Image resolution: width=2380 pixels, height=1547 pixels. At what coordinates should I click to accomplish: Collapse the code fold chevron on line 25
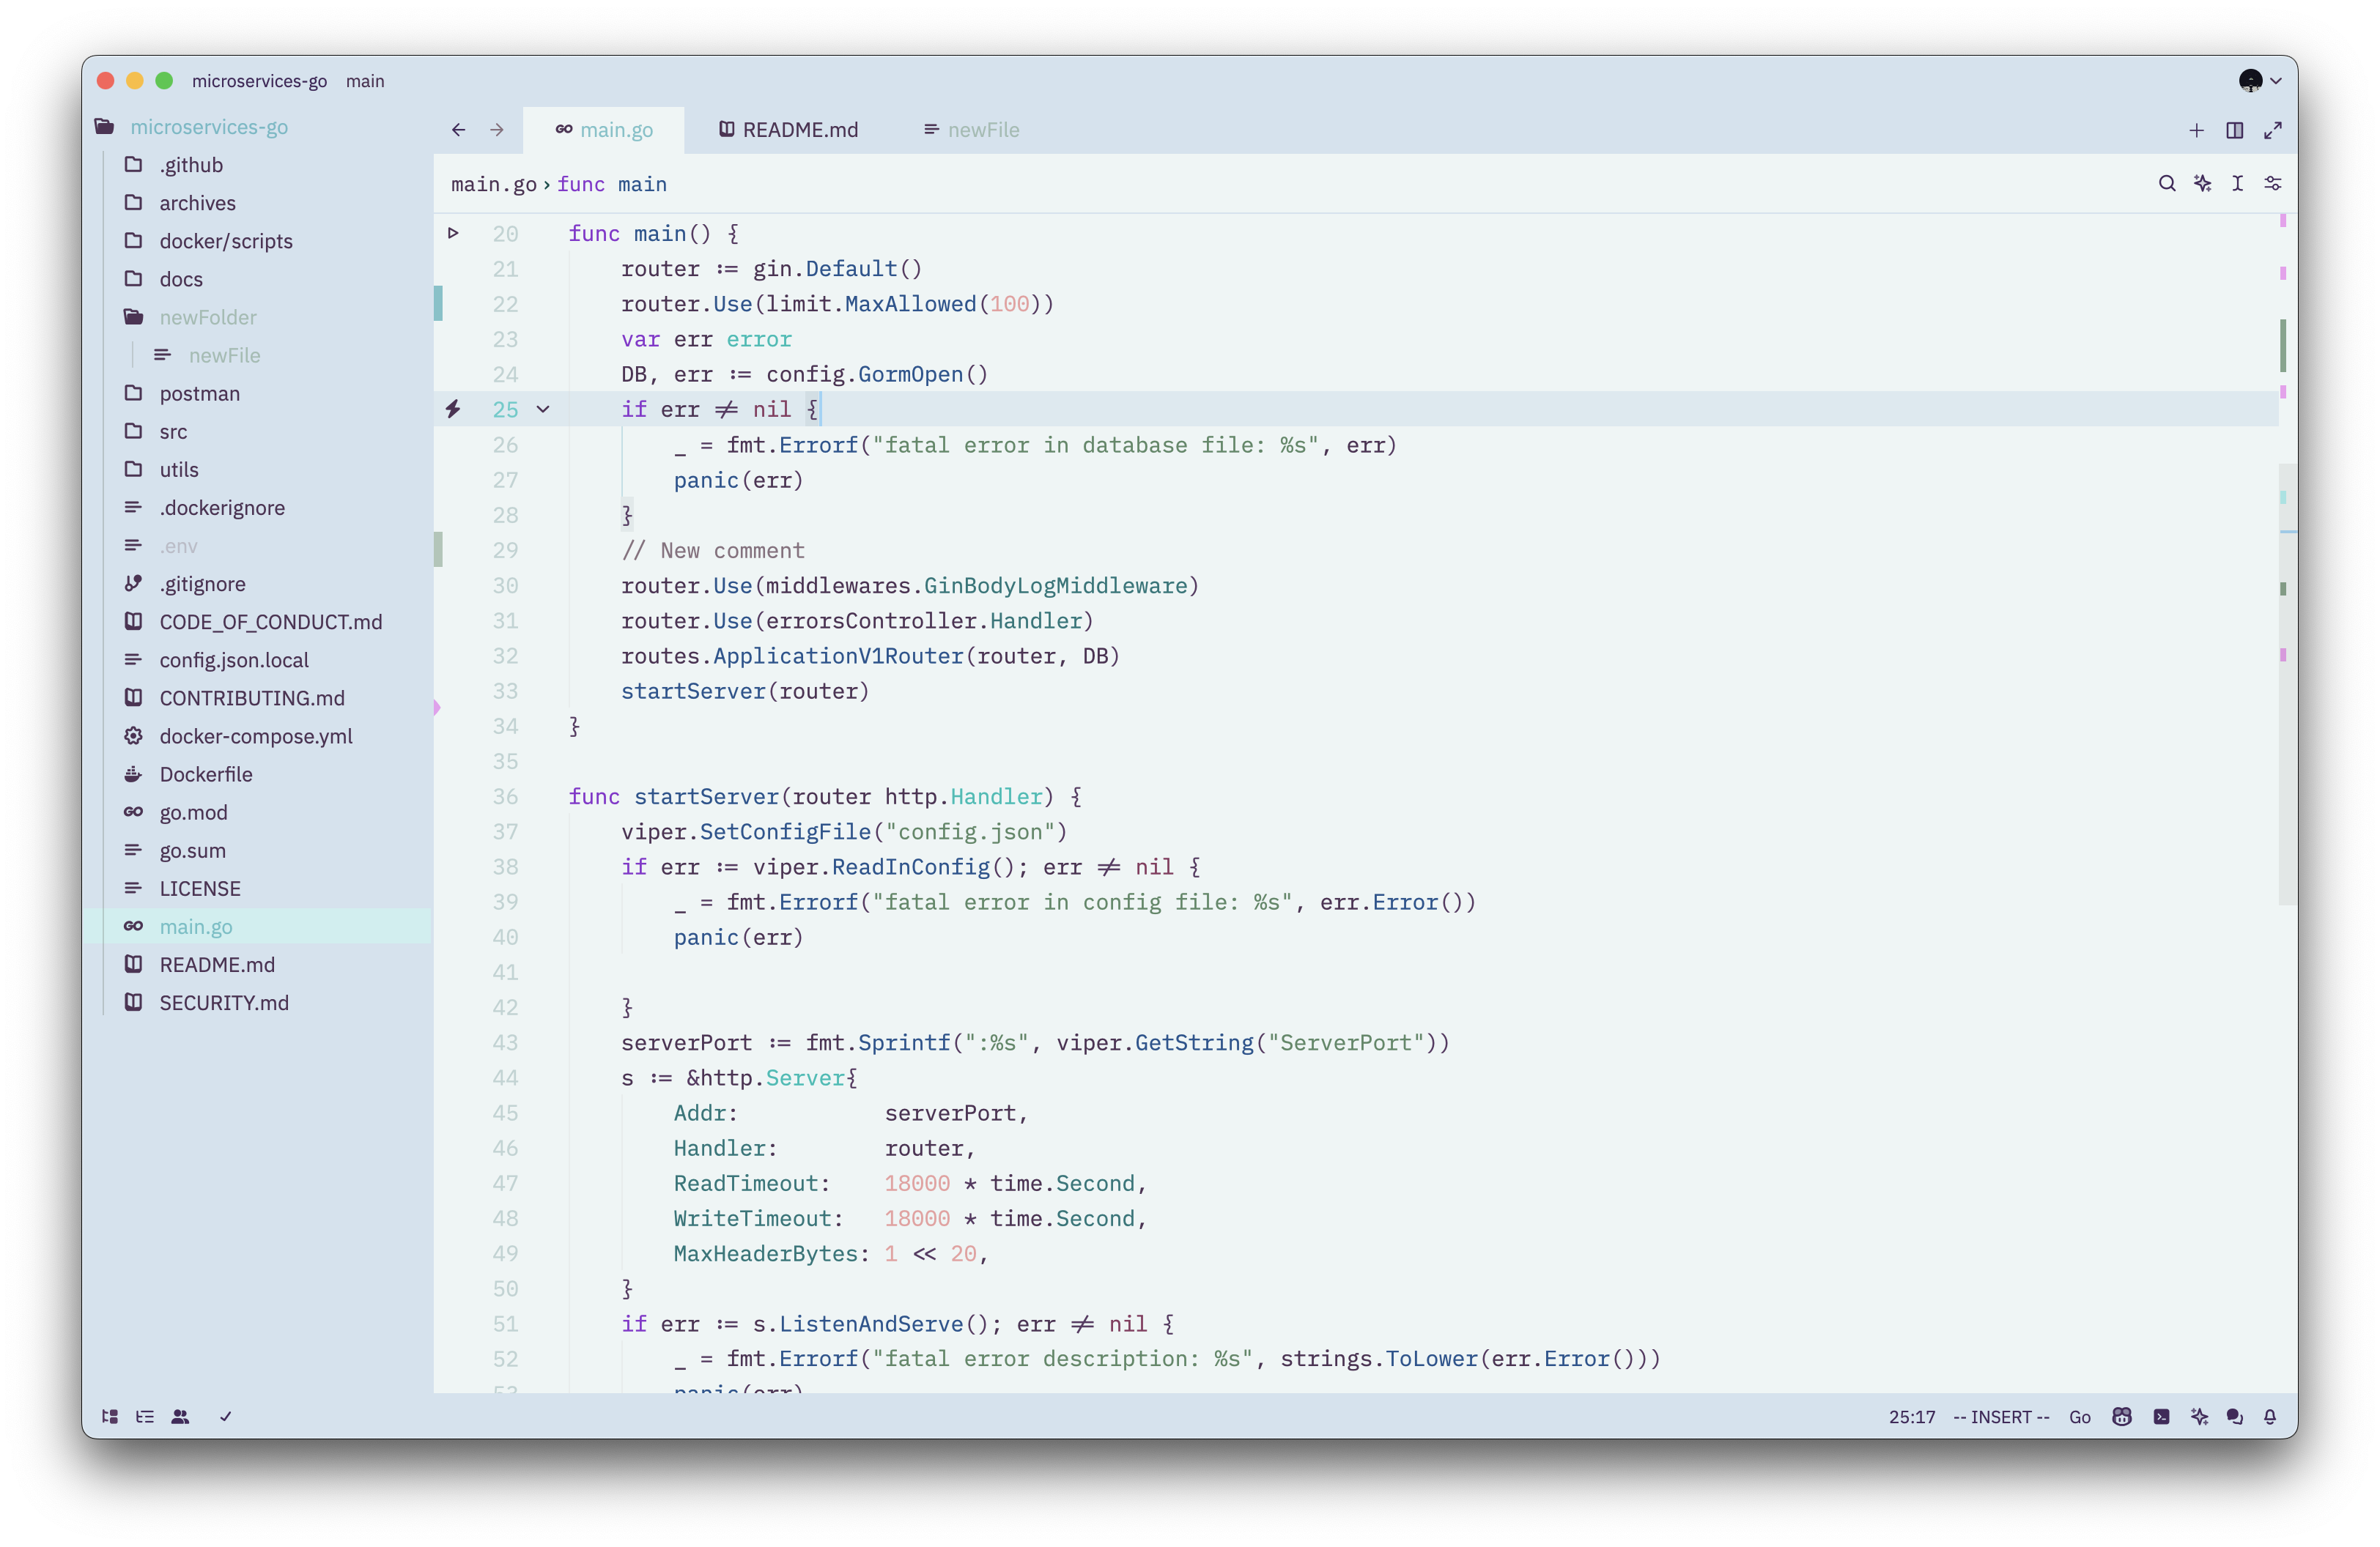pyautogui.click(x=543, y=409)
